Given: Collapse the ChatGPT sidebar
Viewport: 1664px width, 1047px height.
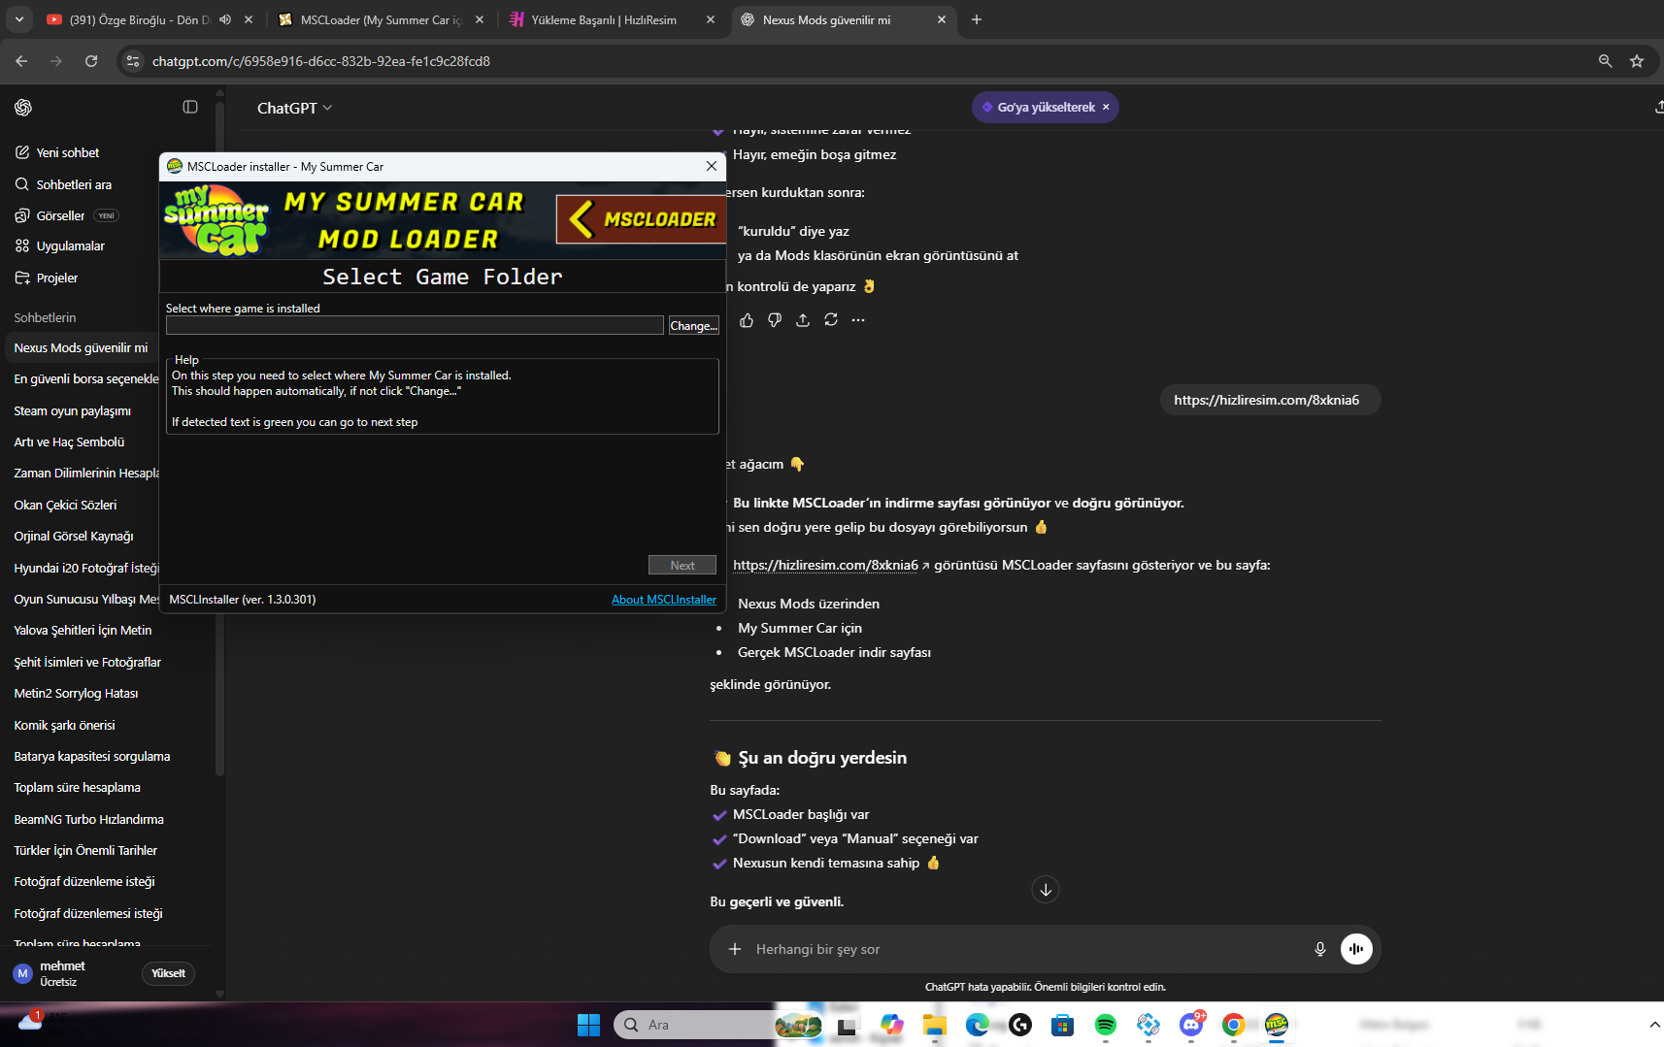Looking at the screenshot, I should (x=190, y=107).
